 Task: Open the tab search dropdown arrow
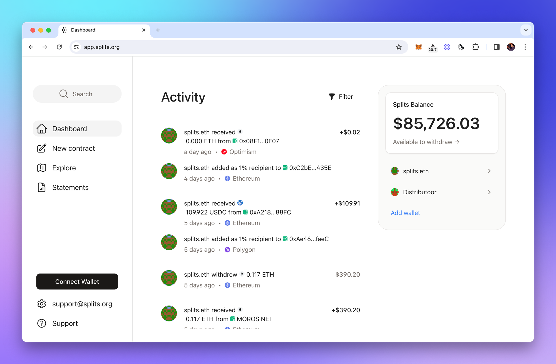(526, 30)
